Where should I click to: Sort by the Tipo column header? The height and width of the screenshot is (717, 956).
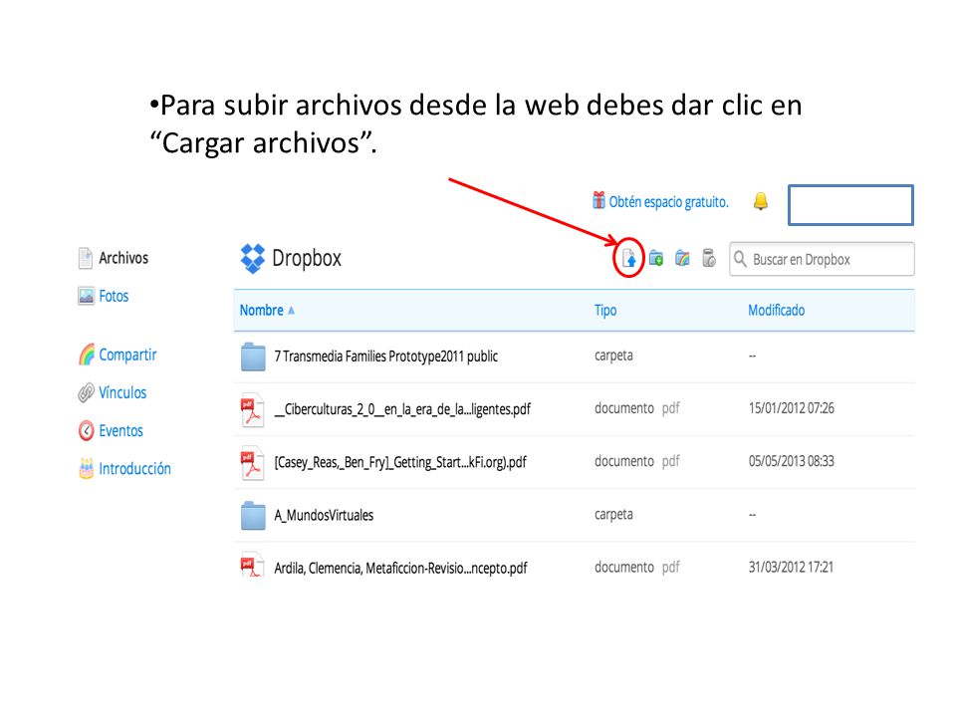pos(605,311)
